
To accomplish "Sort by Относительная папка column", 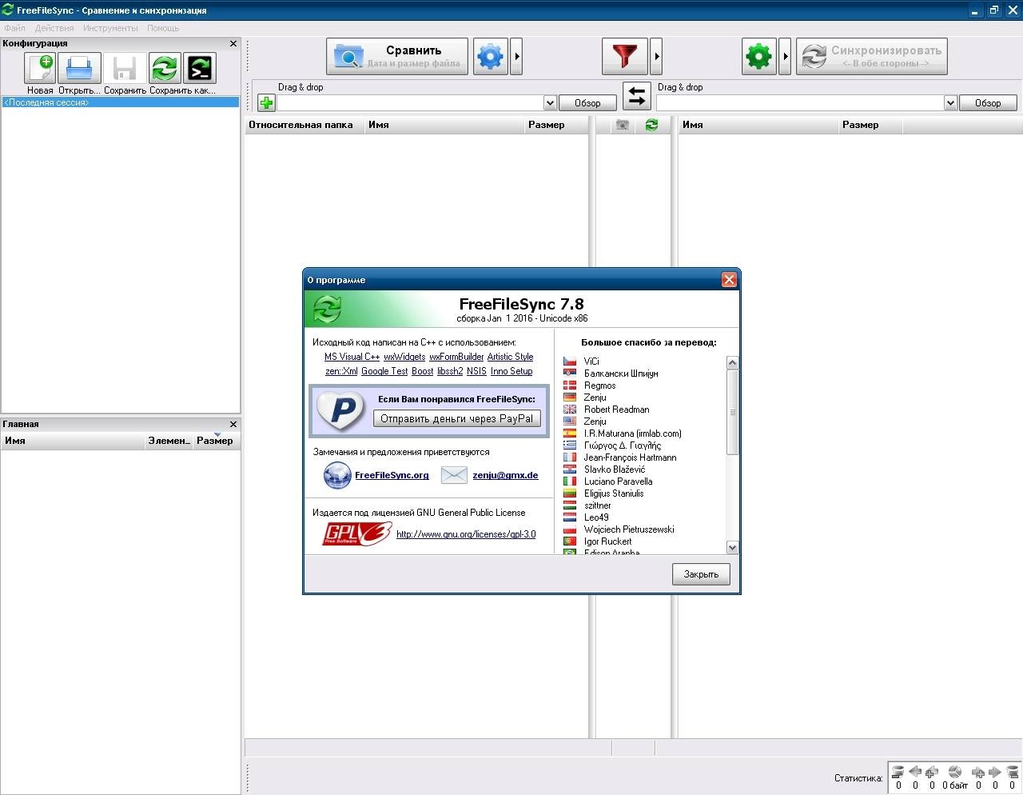I will click(304, 125).
